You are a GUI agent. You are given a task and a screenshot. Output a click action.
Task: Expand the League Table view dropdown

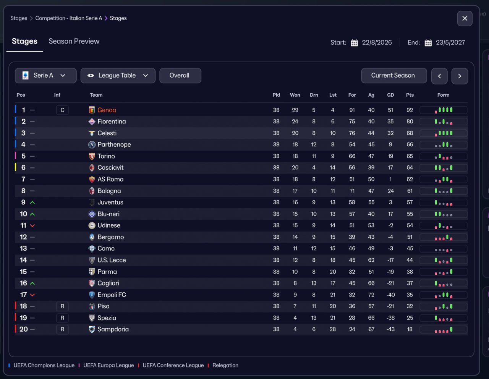tap(118, 76)
